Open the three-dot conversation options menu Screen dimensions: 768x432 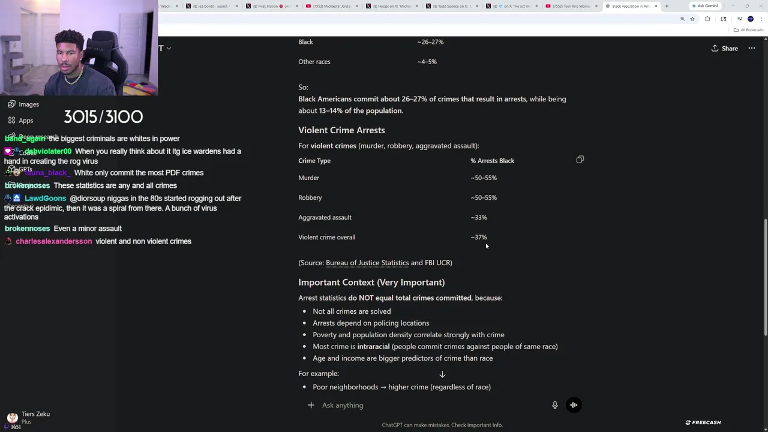point(751,49)
